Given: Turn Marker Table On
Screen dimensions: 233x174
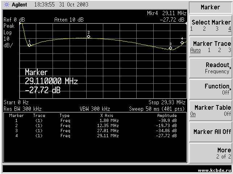Looking at the screenshot, I should 193,114.
